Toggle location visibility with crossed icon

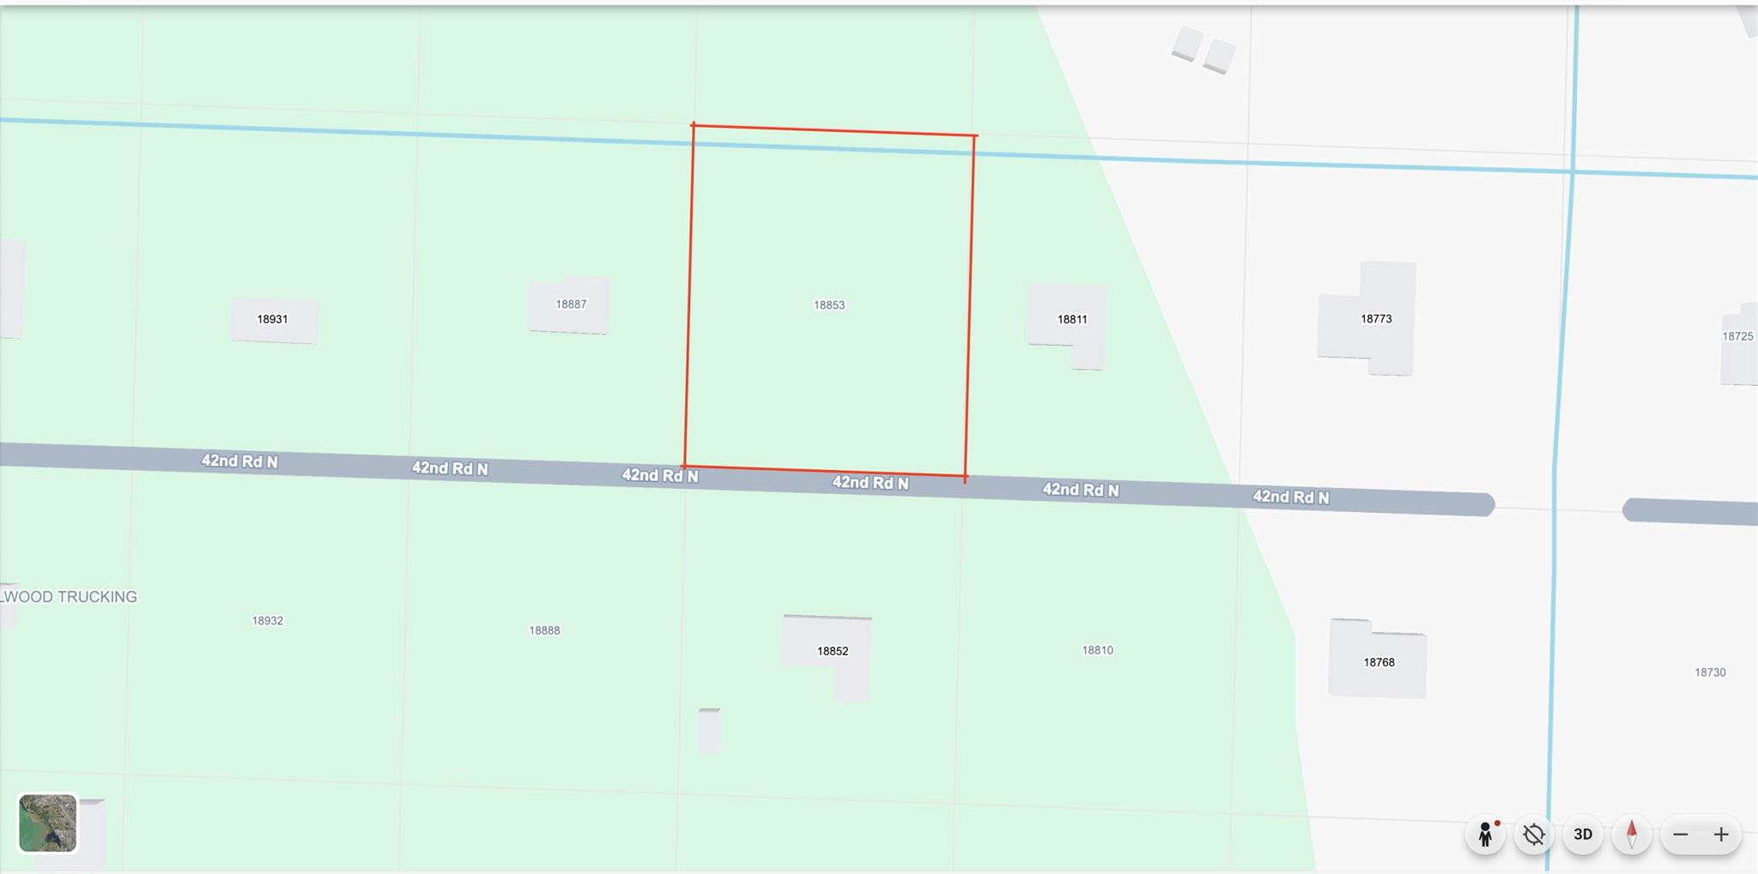click(1533, 834)
